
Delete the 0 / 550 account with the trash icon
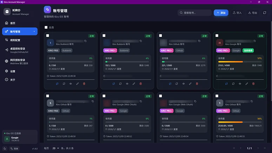coord(84,84)
